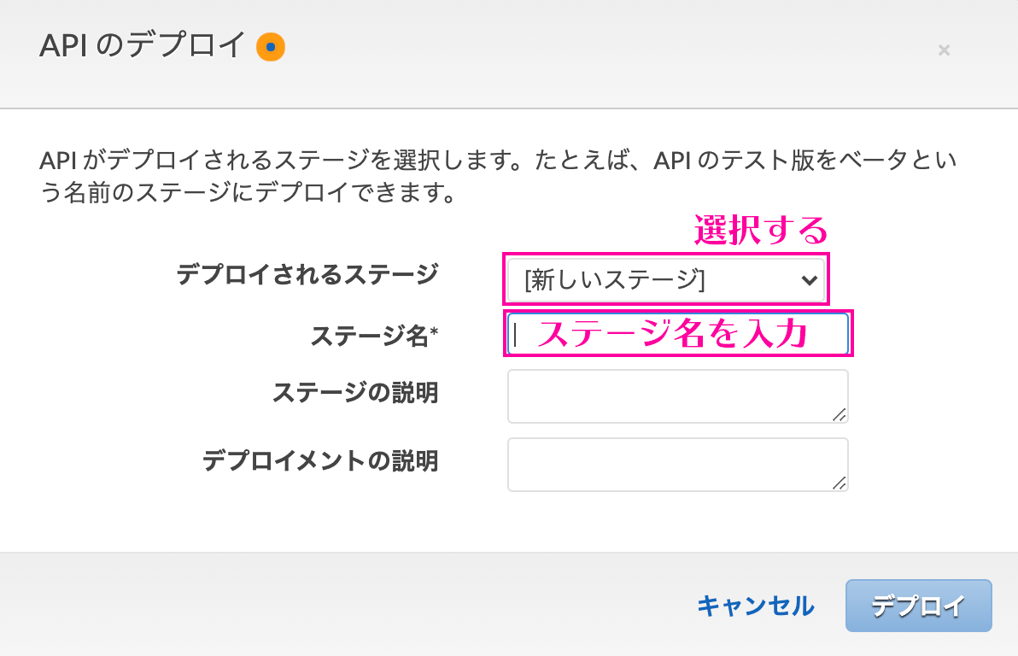Click the キャンセル link

click(x=757, y=605)
